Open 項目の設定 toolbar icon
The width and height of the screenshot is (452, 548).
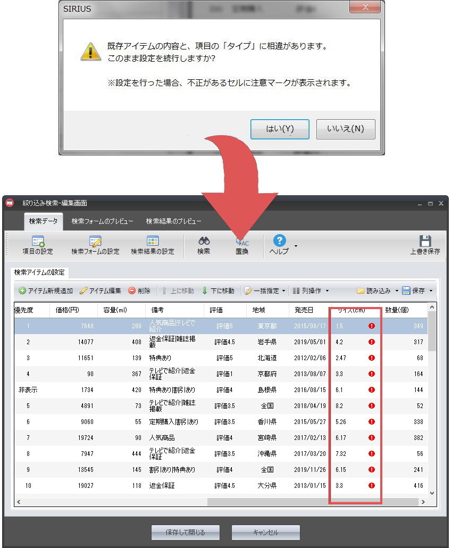point(37,242)
